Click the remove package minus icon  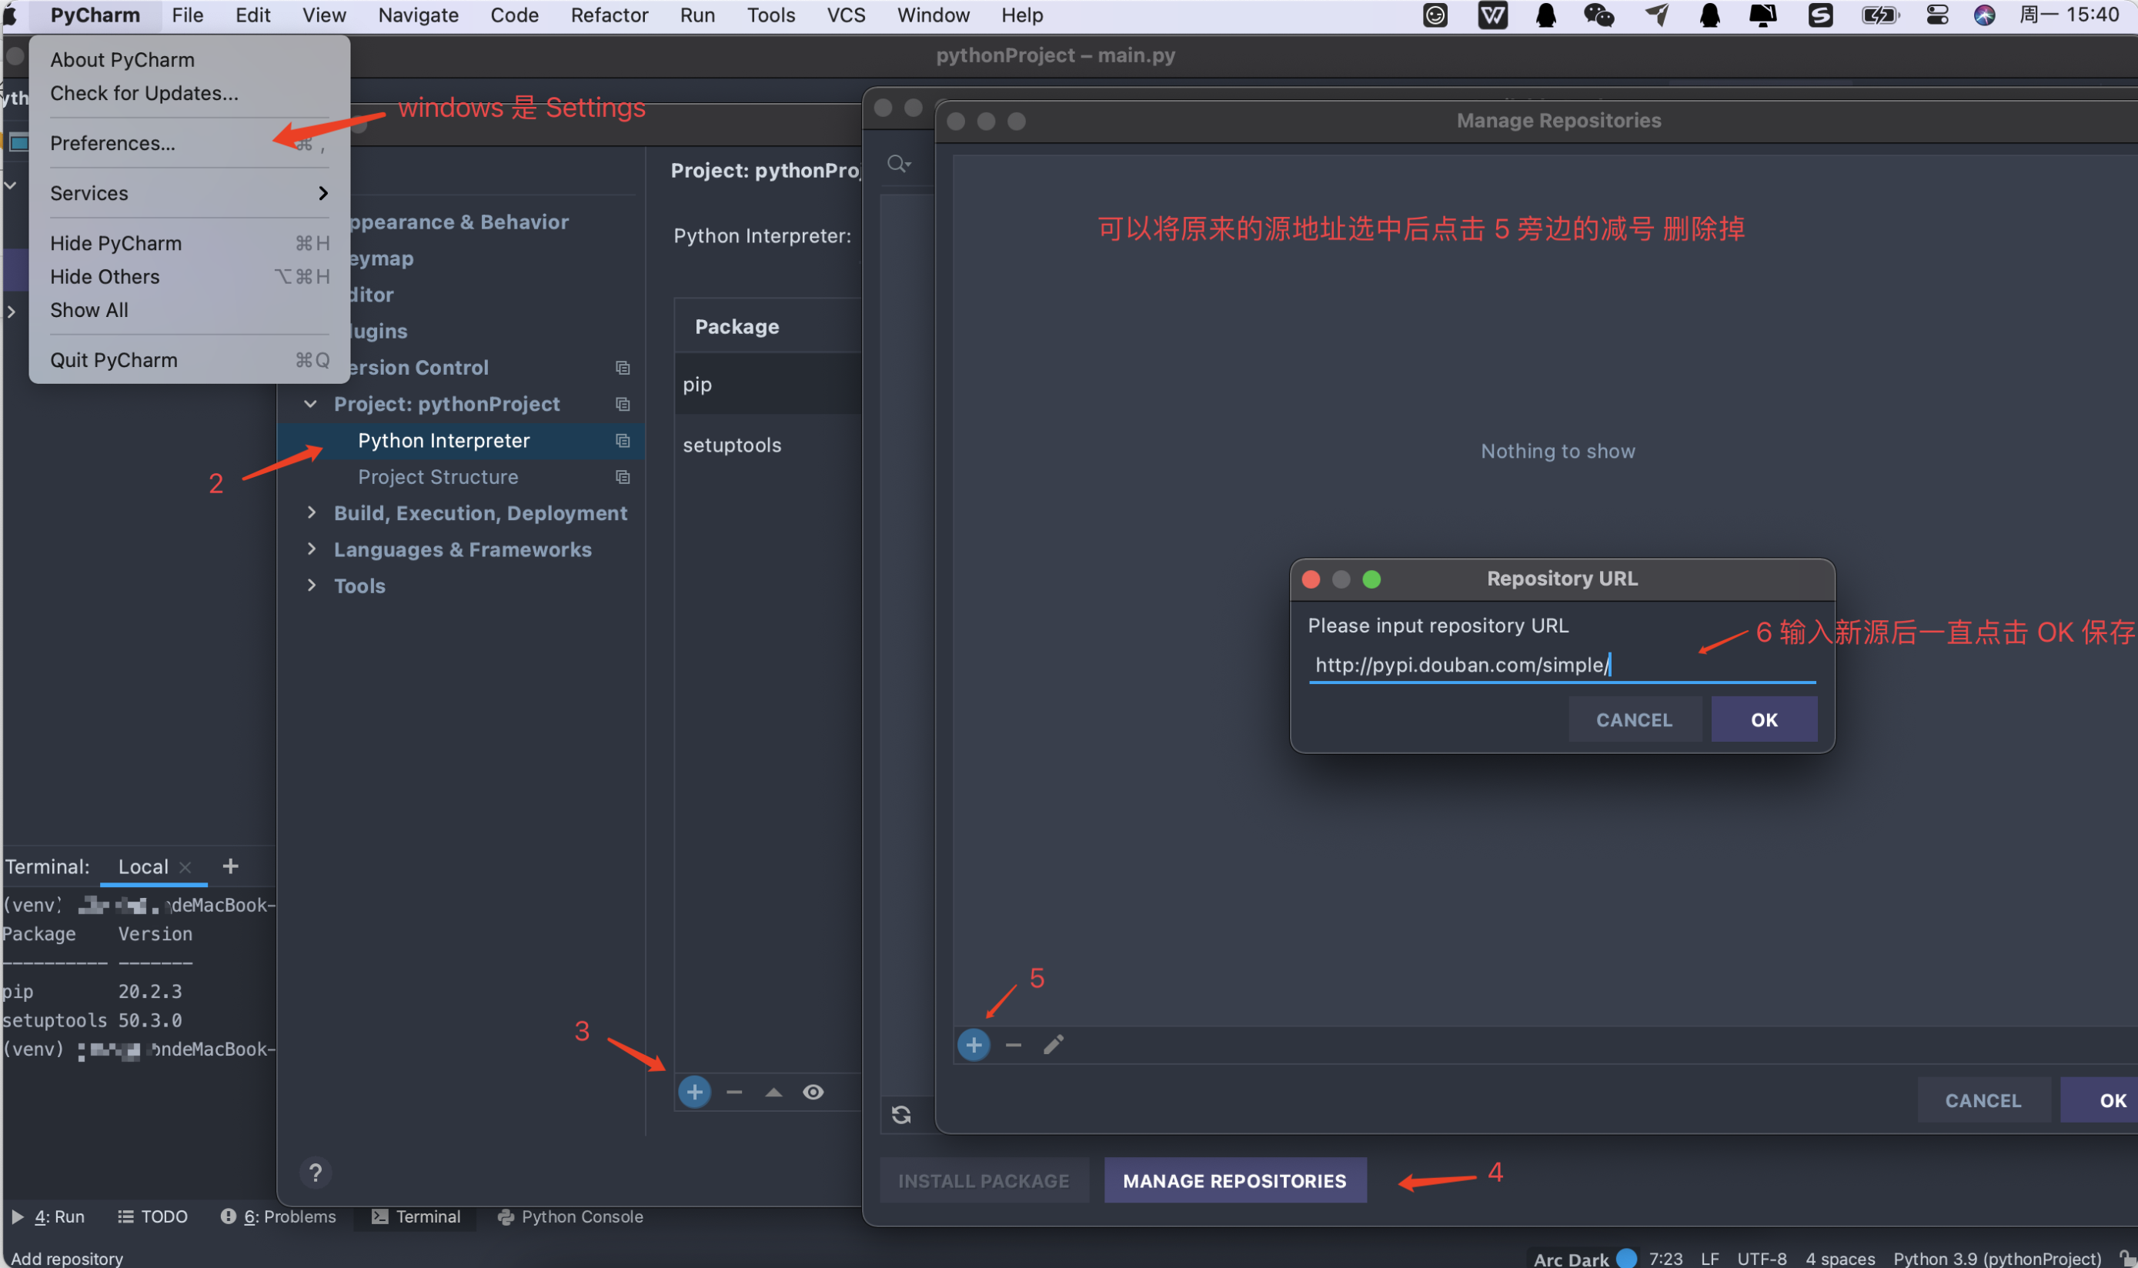734,1091
